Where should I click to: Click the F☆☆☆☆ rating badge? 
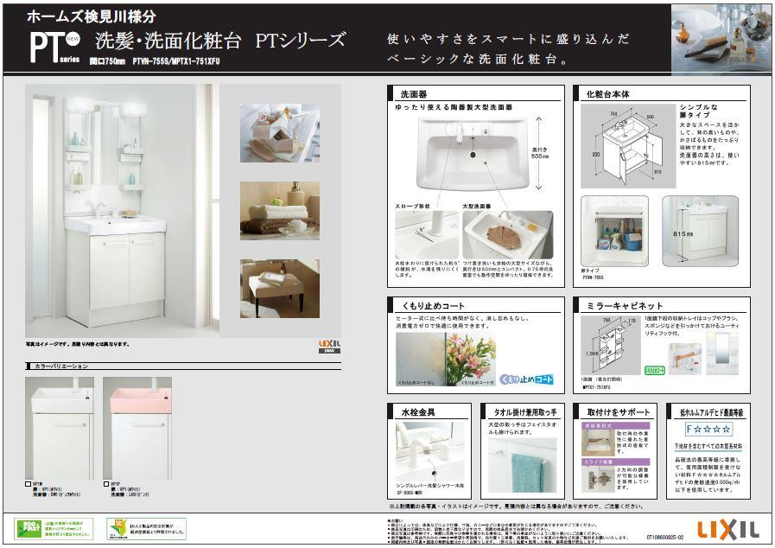(x=708, y=429)
